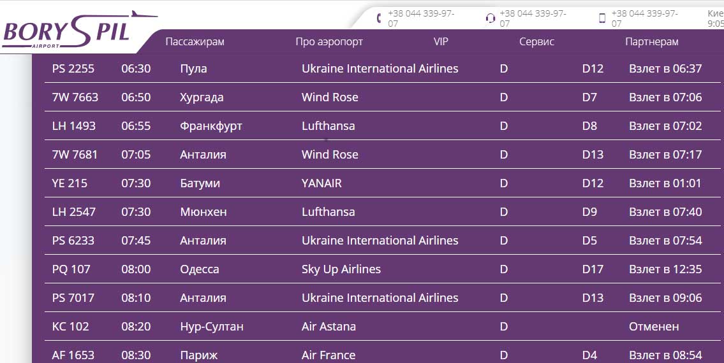724x363 pixels.
Task: Select flight PS 2255
Action: [x=73, y=69]
